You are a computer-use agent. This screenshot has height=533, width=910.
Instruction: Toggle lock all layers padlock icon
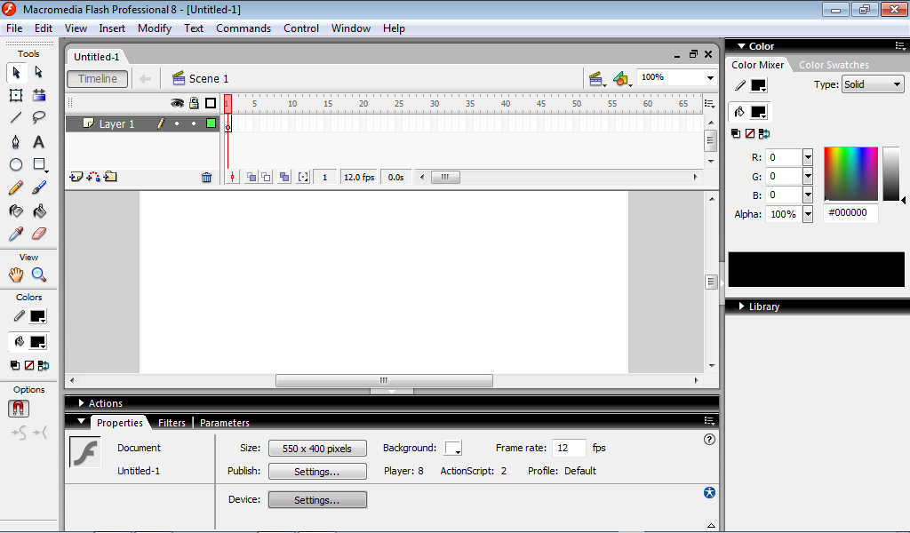click(195, 103)
